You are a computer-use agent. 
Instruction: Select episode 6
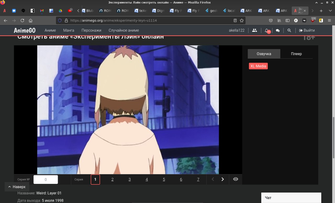point(181,179)
